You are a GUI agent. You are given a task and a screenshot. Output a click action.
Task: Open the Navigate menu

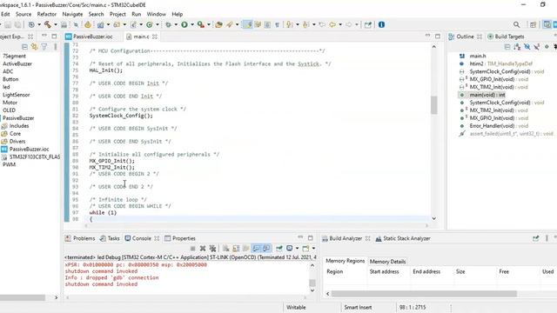(x=72, y=14)
